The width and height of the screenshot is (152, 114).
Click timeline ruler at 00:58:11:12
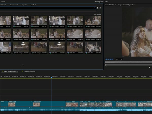coord(87,76)
